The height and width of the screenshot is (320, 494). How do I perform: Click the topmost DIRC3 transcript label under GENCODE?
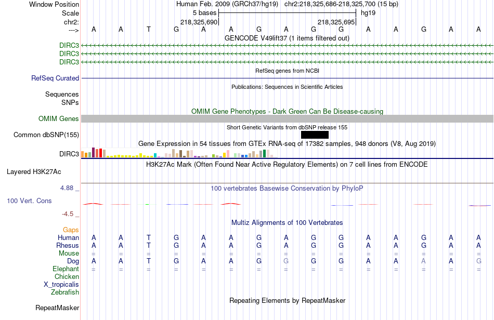[x=69, y=45]
